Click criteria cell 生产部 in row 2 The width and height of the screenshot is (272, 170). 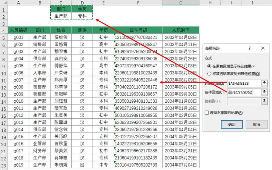coord(61,16)
